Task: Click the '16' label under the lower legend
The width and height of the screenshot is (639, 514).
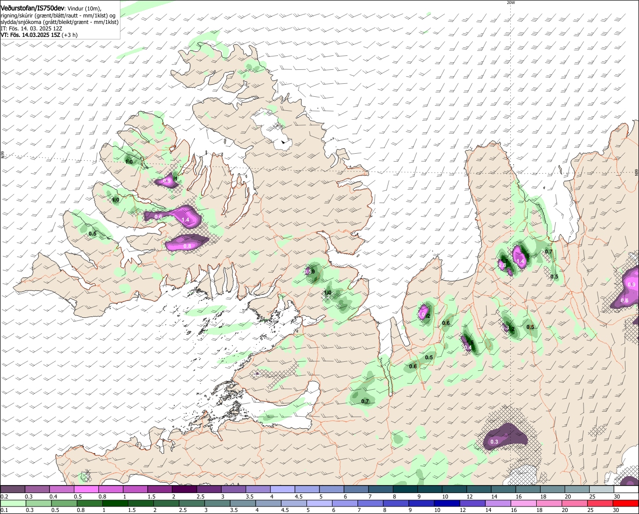Action: point(513,511)
